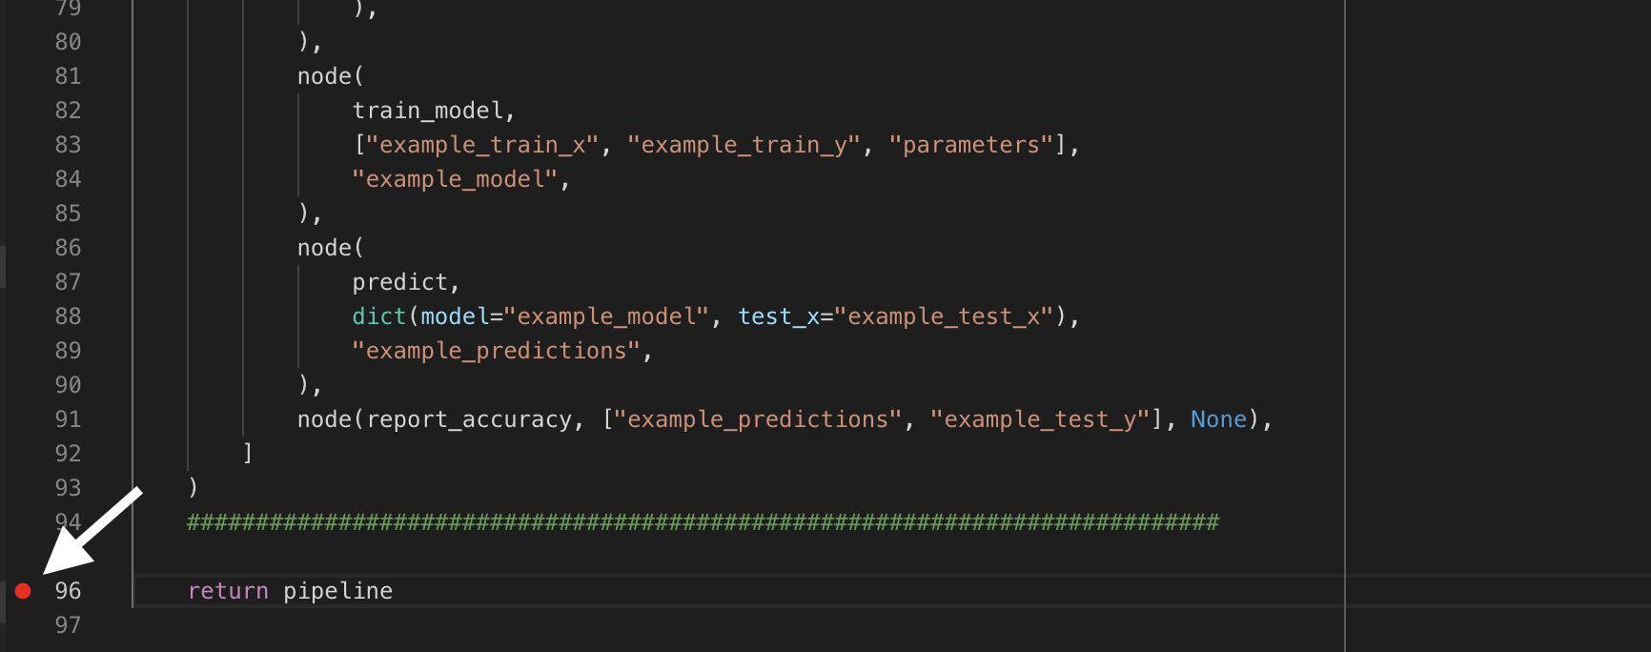The width and height of the screenshot is (1651, 652).
Task: Place cursor on the return keyword
Action: [x=228, y=591]
